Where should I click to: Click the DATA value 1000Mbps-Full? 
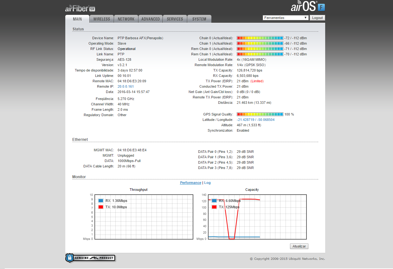129,161
